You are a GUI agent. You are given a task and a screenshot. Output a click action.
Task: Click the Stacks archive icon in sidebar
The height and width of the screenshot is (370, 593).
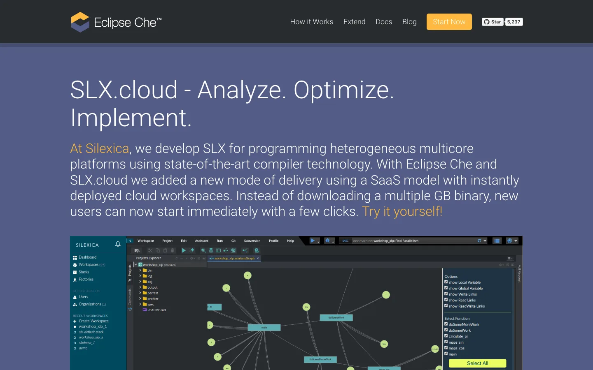(x=75, y=272)
